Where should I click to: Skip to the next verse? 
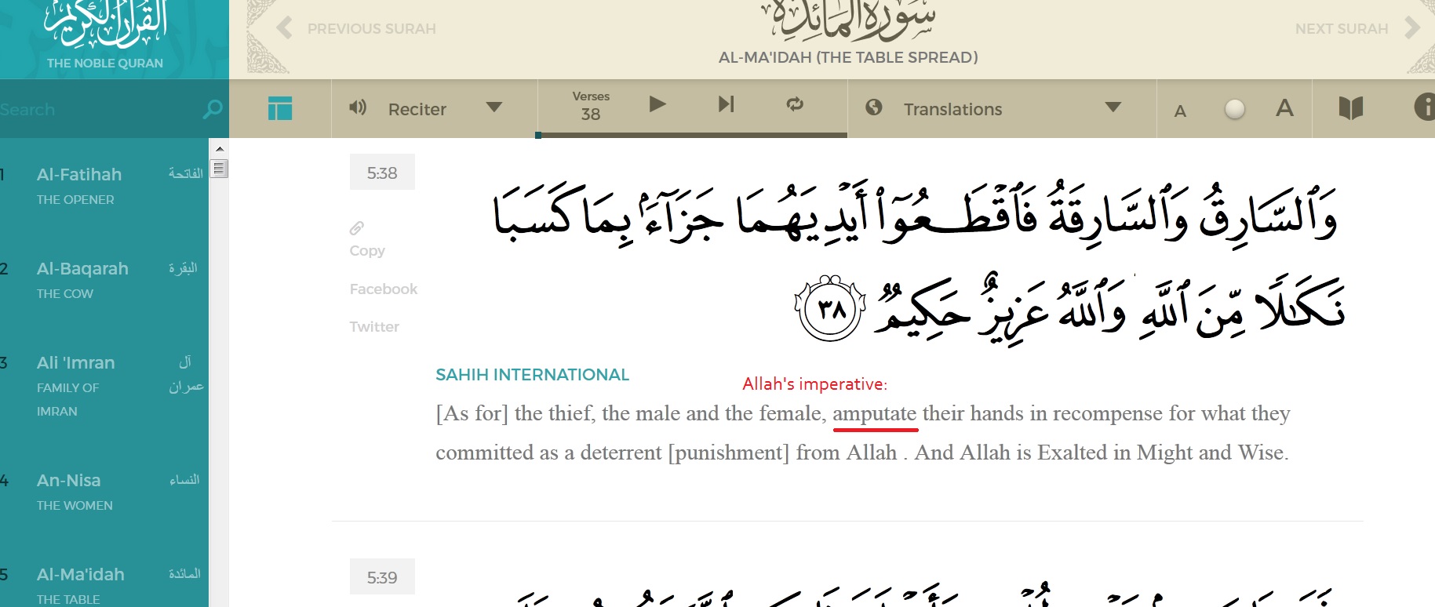click(x=727, y=104)
